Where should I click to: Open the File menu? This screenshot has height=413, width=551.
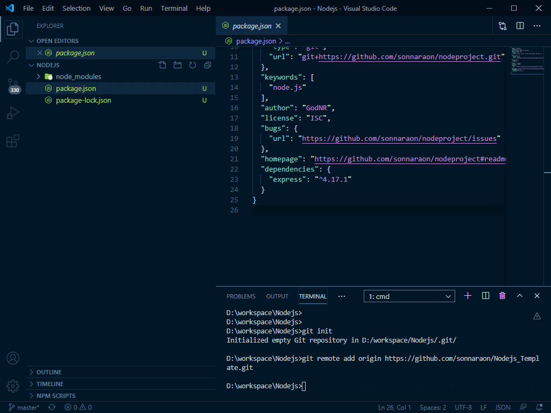(28, 8)
